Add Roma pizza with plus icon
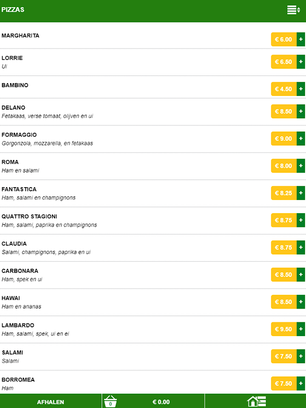 (301, 166)
